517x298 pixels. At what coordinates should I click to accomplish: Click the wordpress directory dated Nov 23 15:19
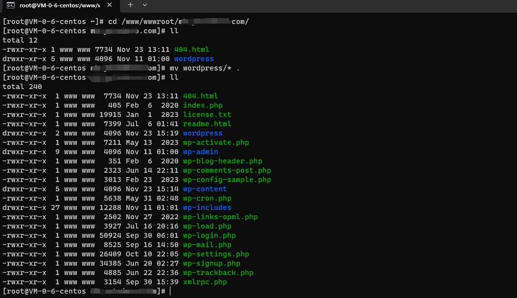(203, 134)
